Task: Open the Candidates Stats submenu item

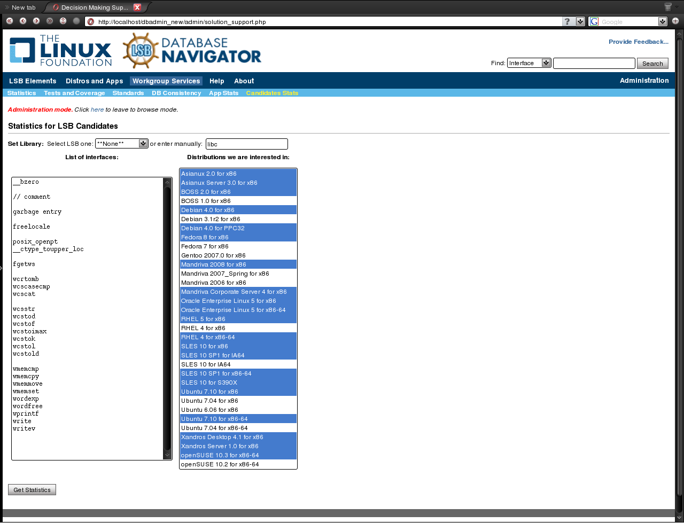Action: click(272, 93)
